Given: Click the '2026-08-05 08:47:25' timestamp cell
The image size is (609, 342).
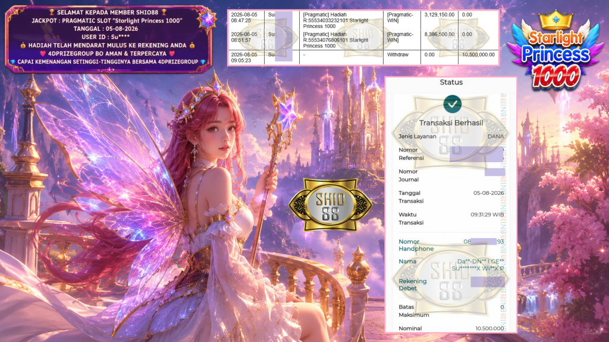Looking at the screenshot, I should 244,17.
